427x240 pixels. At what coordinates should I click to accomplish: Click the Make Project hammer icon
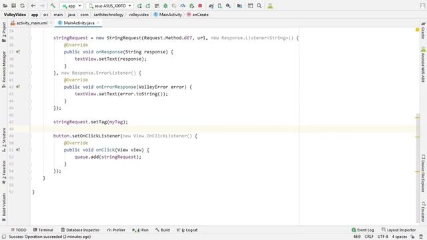tap(53, 6)
